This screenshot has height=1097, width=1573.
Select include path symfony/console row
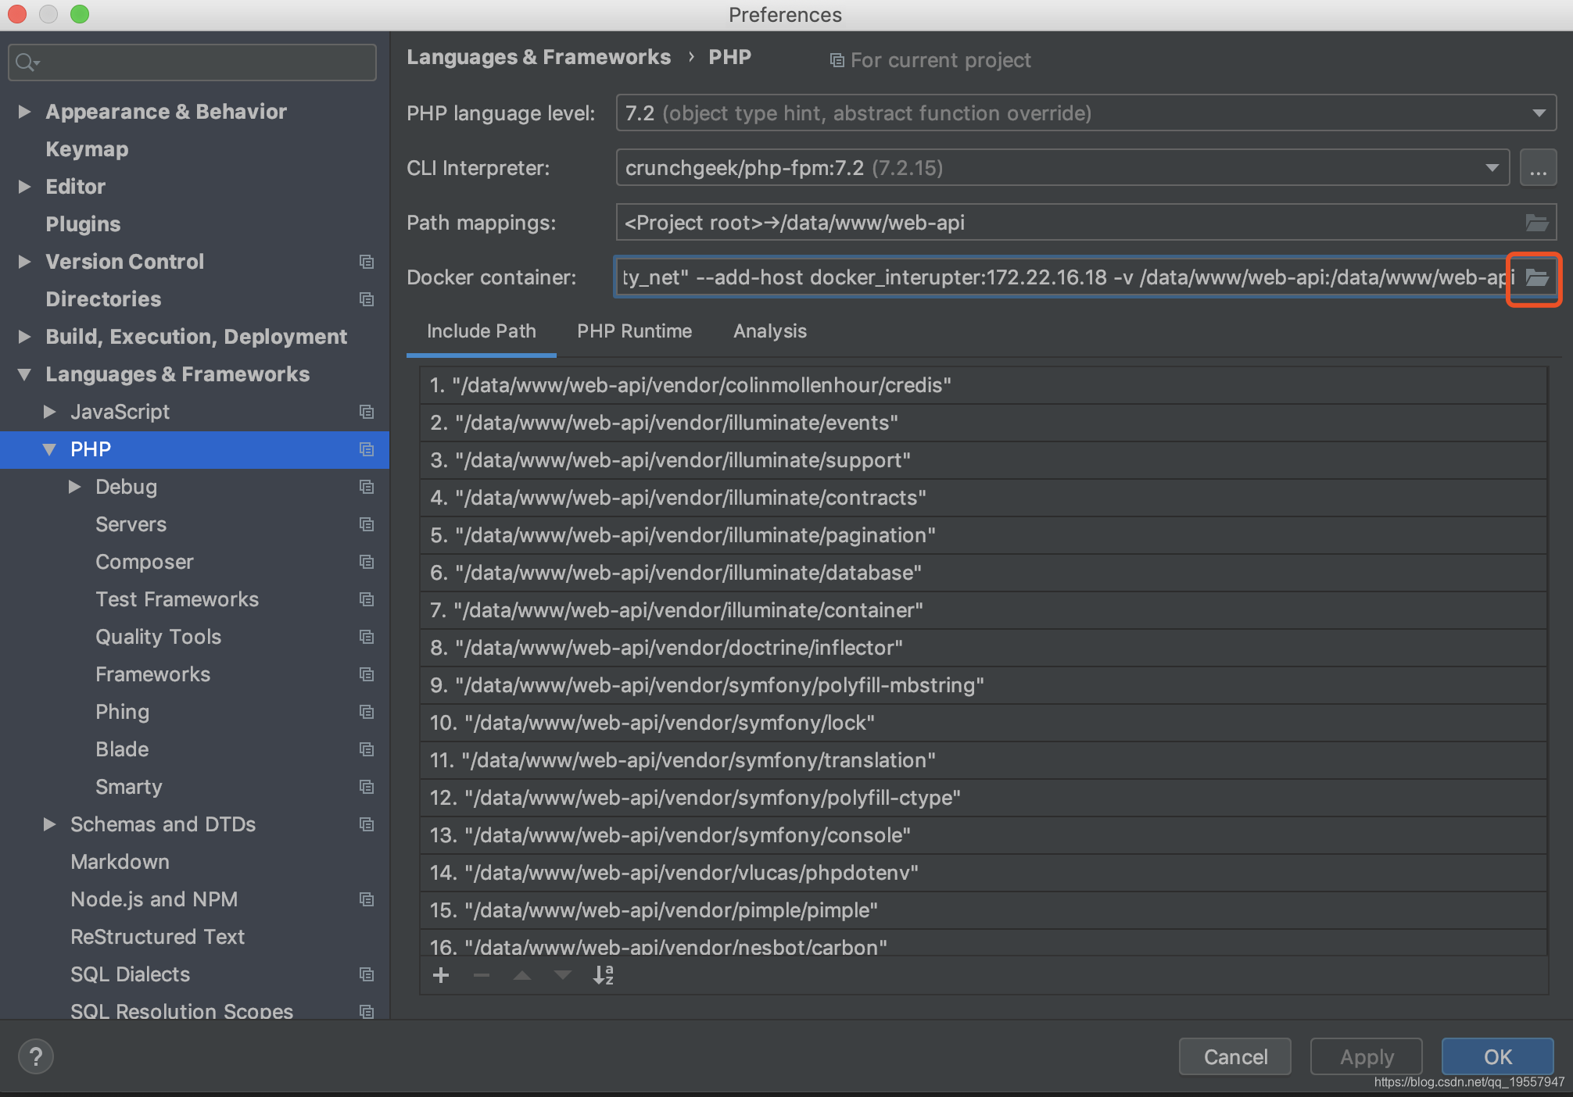point(984,835)
